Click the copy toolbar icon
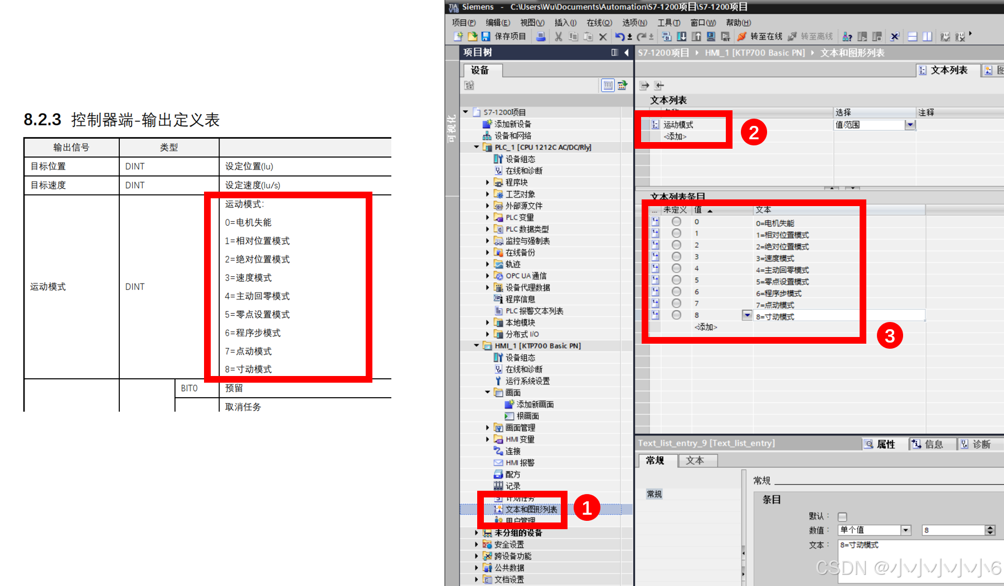 tap(573, 37)
